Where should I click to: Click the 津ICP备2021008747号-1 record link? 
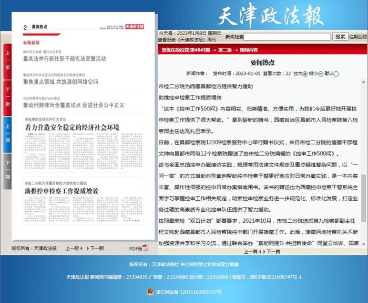point(276,277)
